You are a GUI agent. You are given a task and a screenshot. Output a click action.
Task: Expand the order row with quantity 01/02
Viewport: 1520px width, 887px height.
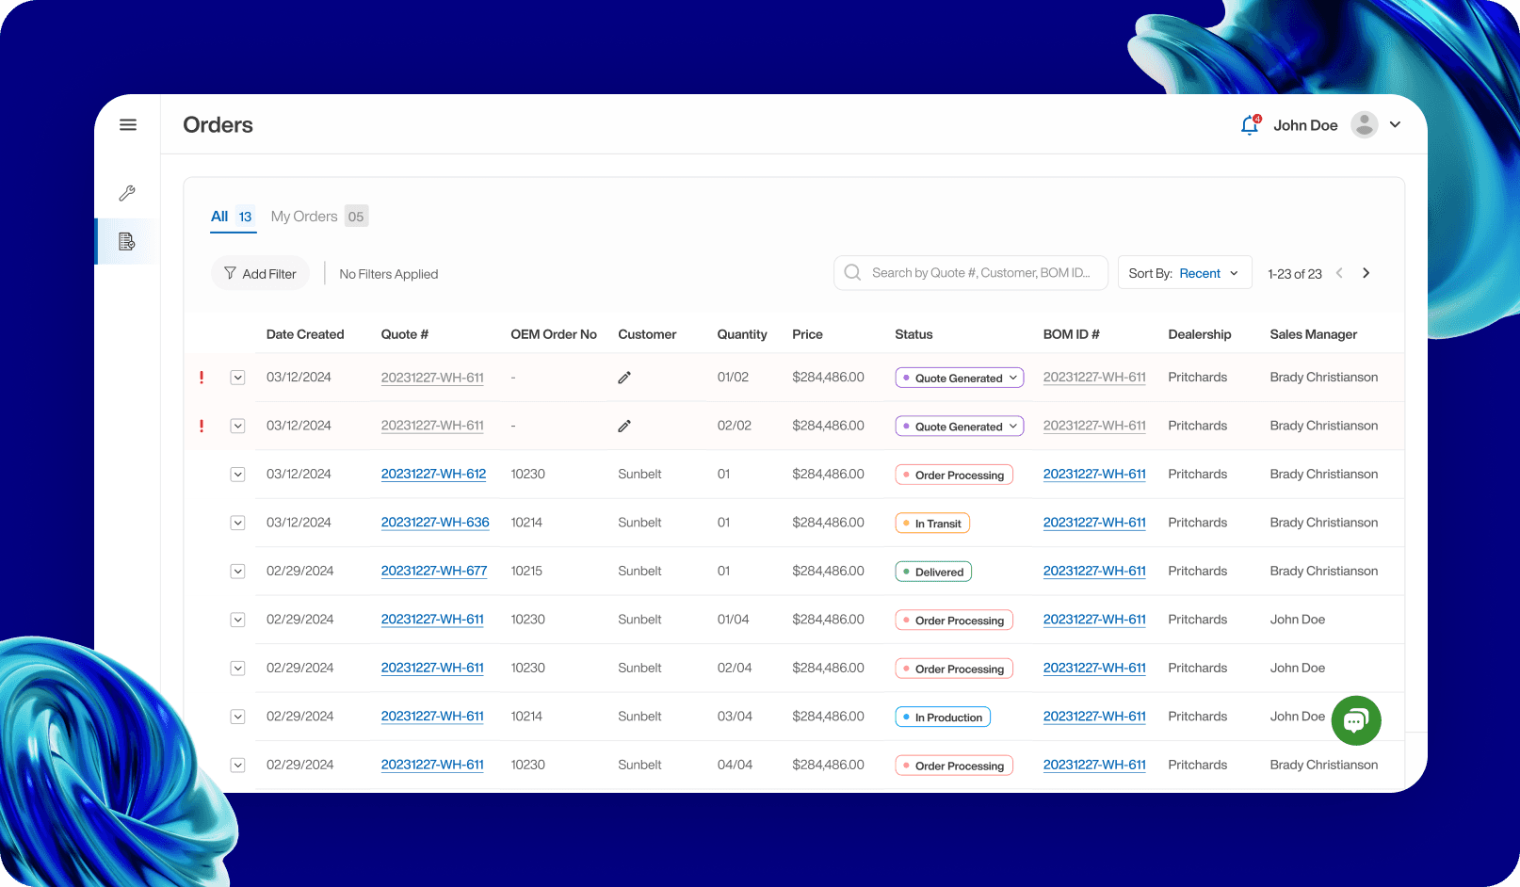(238, 378)
